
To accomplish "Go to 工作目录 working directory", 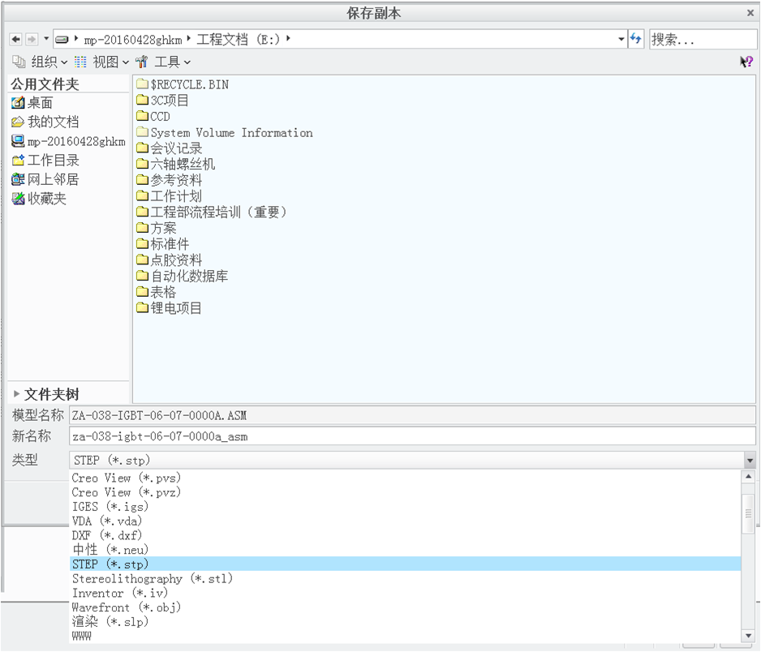I will pyautogui.click(x=45, y=160).
